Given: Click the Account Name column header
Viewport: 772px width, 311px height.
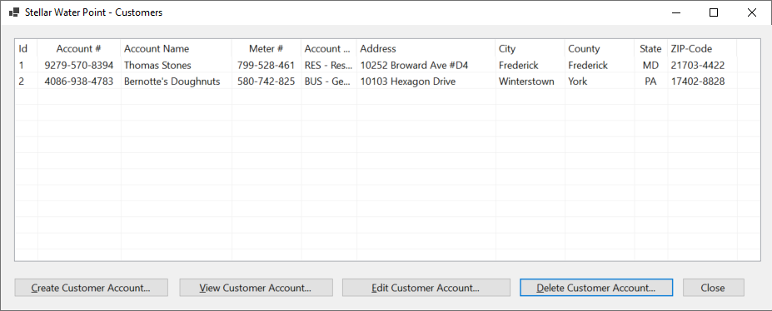Looking at the screenshot, I should point(176,48).
